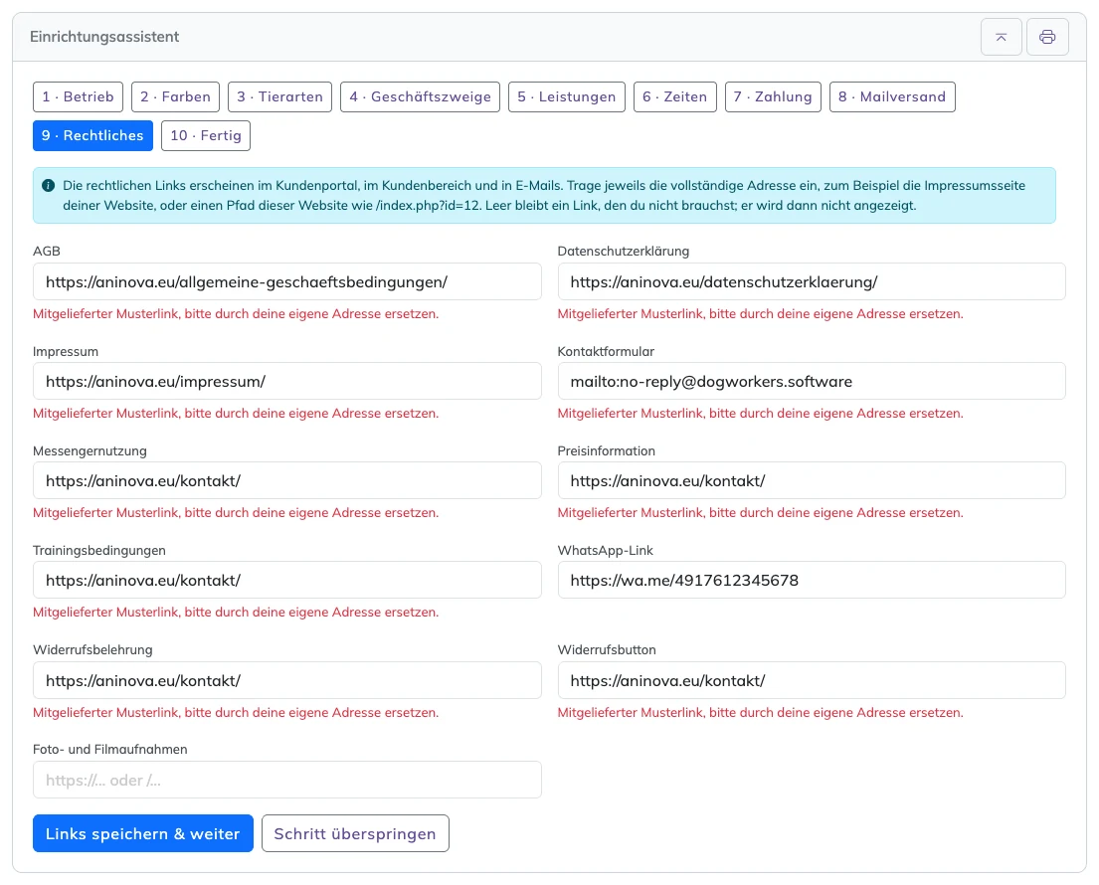1099x885 pixels.
Task: Click Schritt überspringen to skip this step
Action: (355, 833)
